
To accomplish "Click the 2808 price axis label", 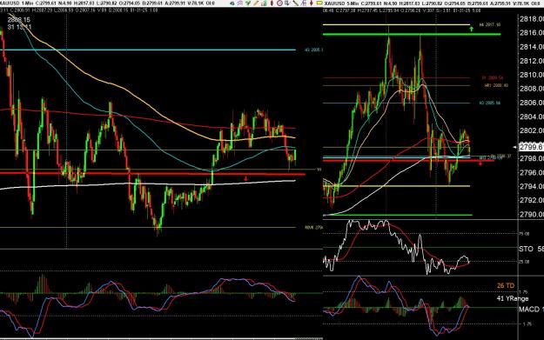I will (531, 89).
